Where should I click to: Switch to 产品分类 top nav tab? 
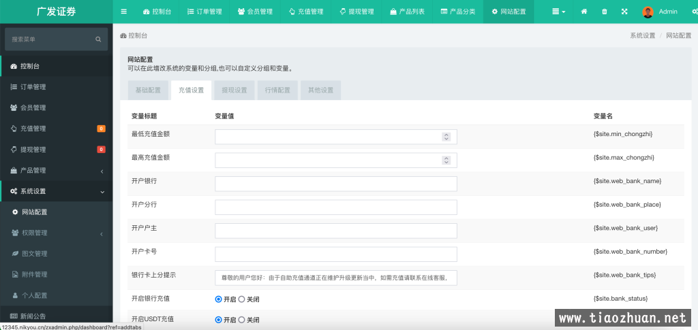point(457,12)
